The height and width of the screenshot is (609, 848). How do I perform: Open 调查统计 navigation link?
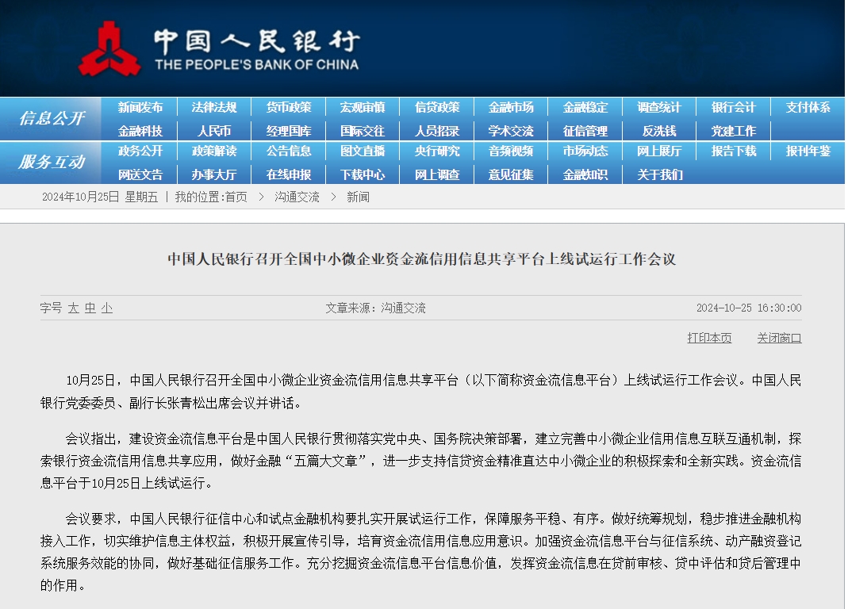point(659,108)
